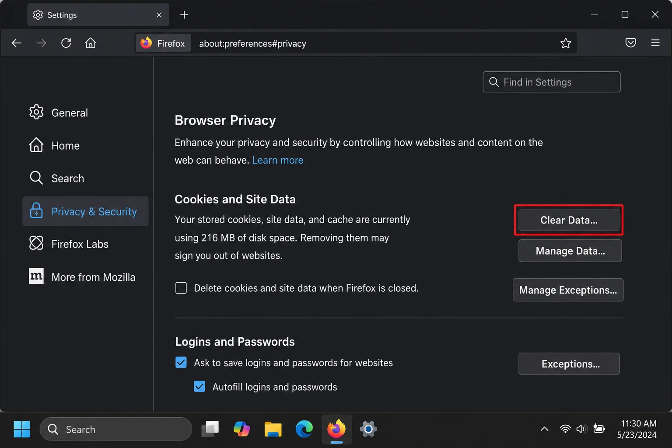
Task: Reload the current page
Action: click(66, 43)
